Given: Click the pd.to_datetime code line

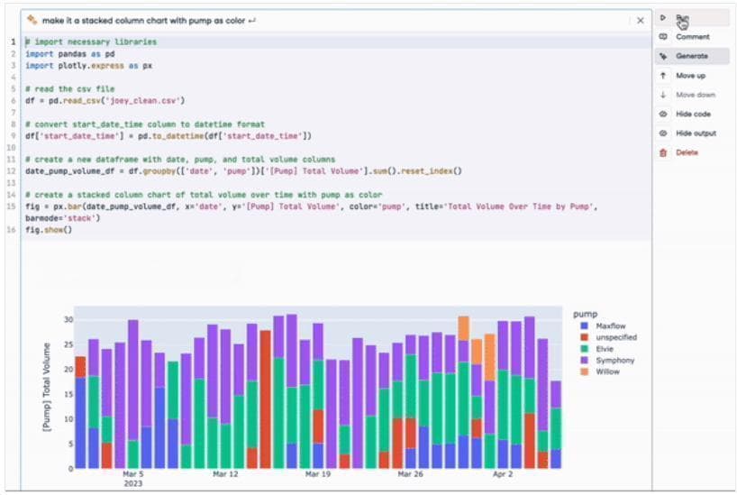Looking at the screenshot, I should pos(168,136).
